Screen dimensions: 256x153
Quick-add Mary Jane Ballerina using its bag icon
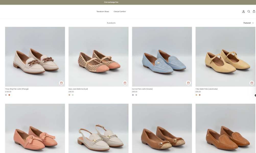125,83
